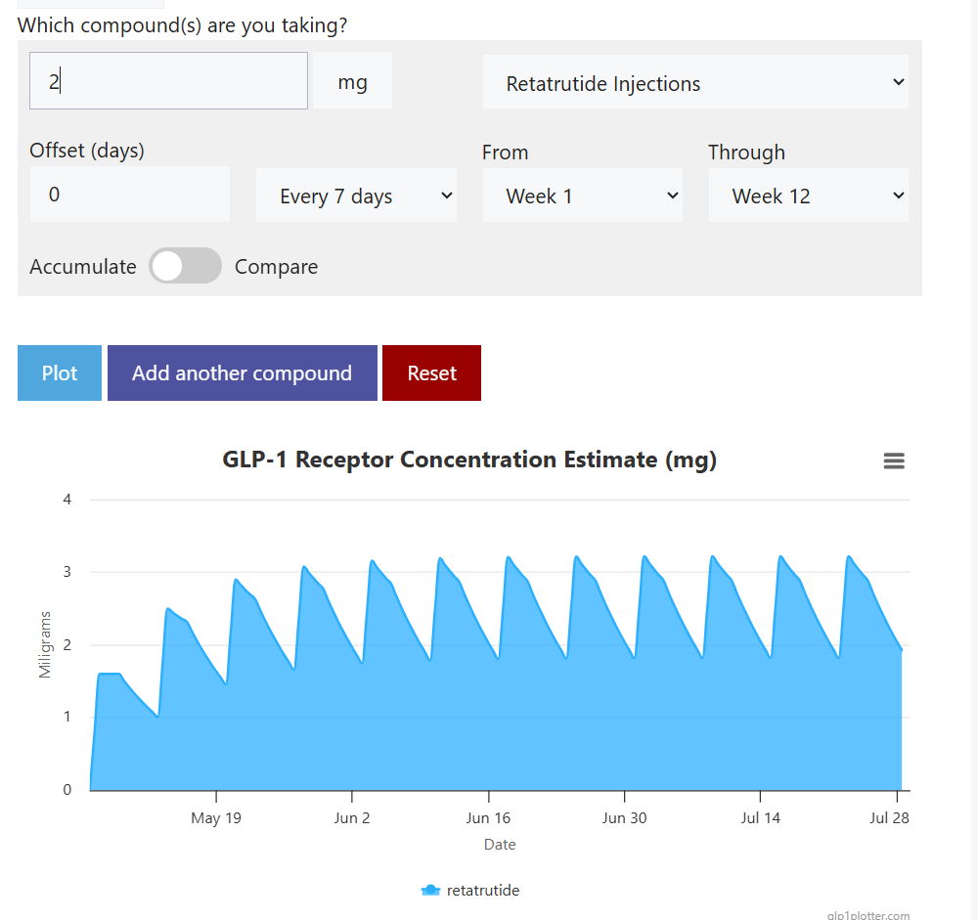Click the Jun 16 axis date label
978x920 pixels.
[488, 817]
